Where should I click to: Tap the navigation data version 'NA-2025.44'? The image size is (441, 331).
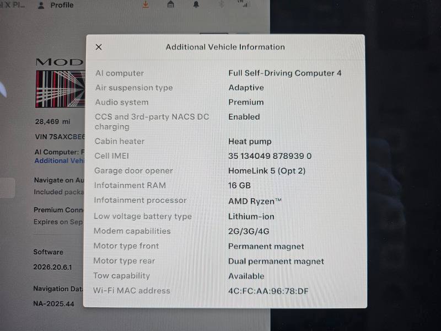pos(53,304)
